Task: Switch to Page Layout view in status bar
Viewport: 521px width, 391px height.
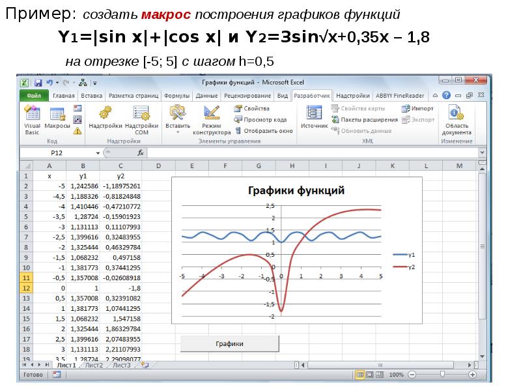Action: point(369,375)
